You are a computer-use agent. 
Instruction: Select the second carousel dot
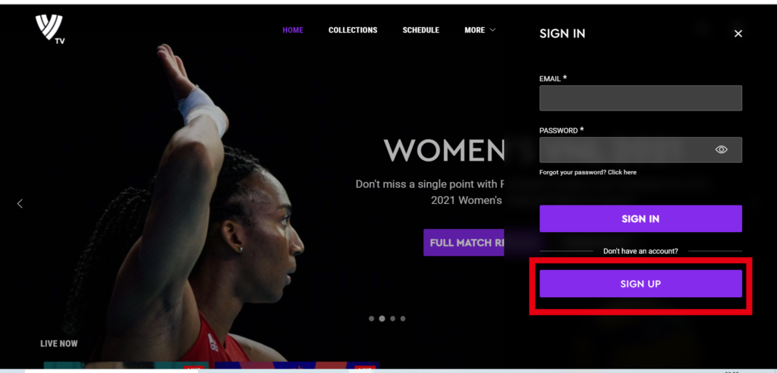pyautogui.click(x=382, y=318)
